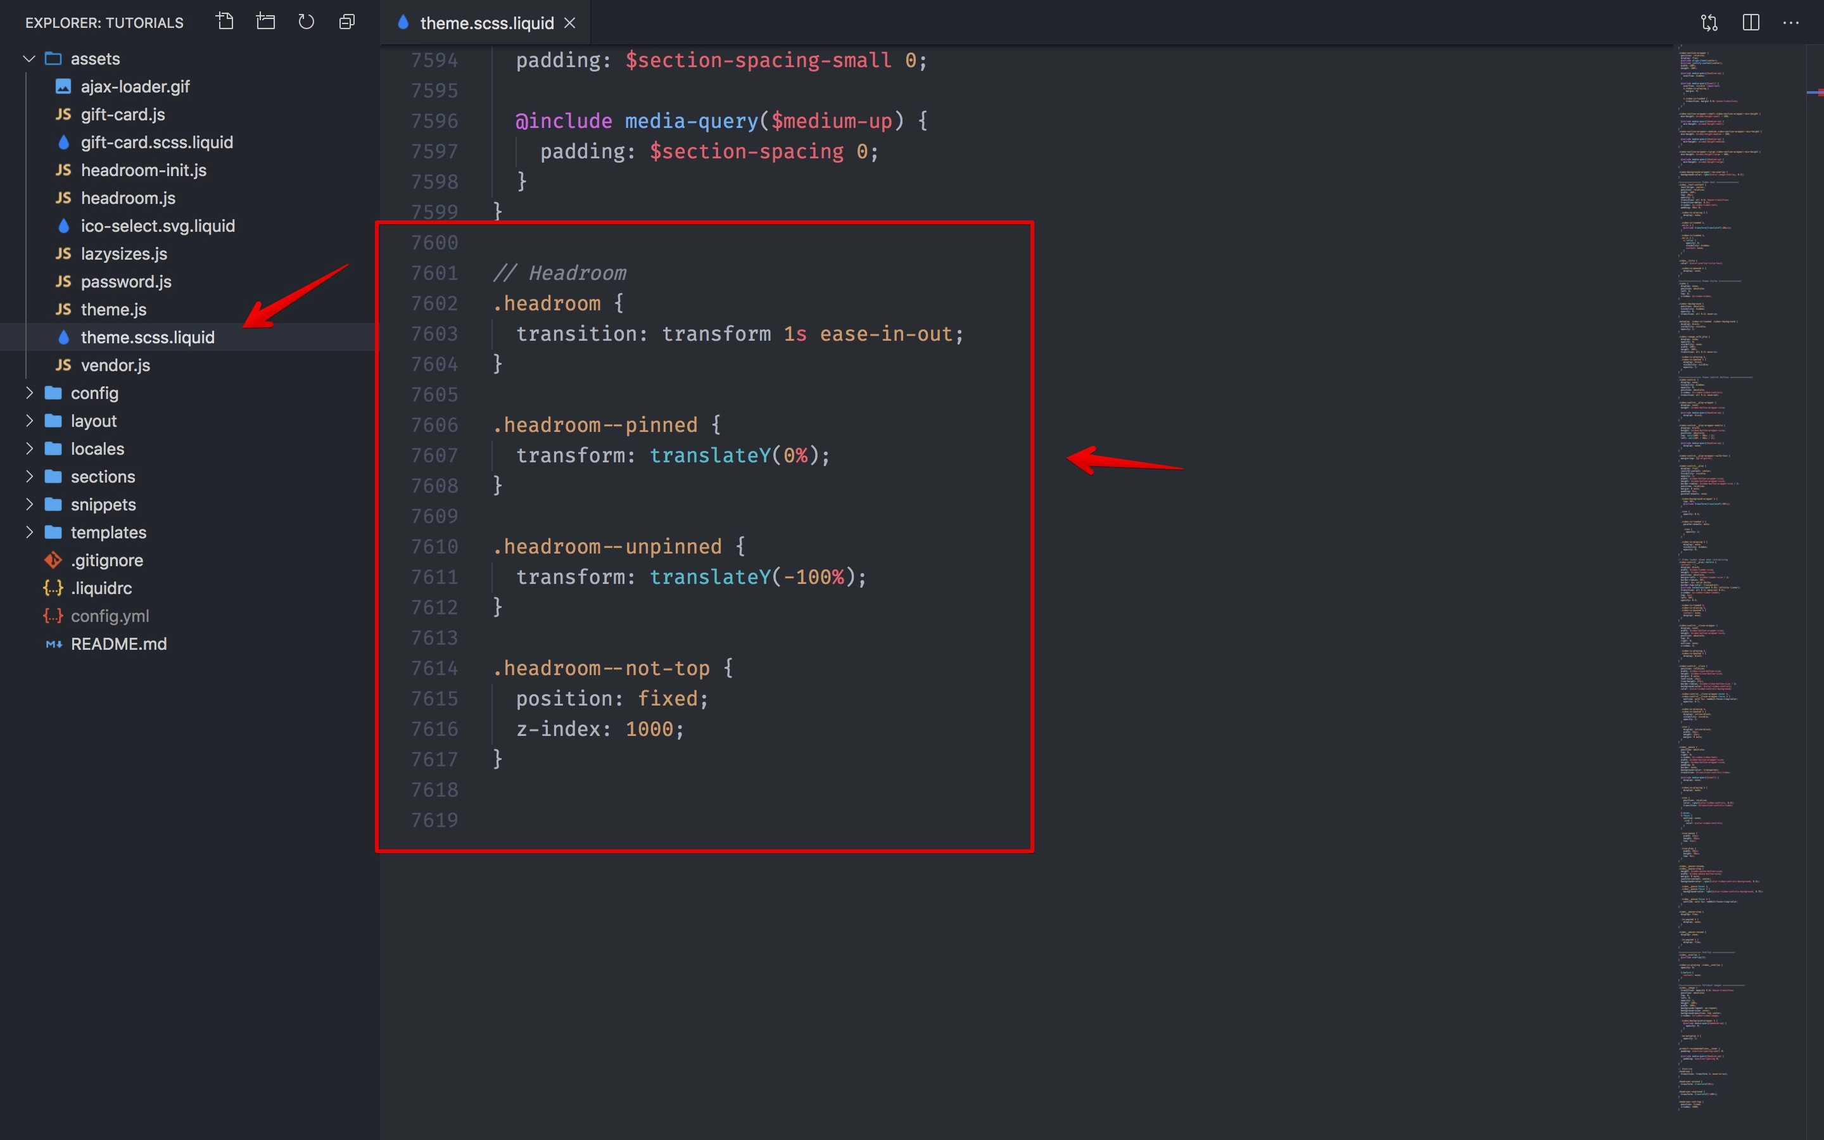Open changes with the compare icon
This screenshot has height=1140, width=1824.
(x=1709, y=23)
